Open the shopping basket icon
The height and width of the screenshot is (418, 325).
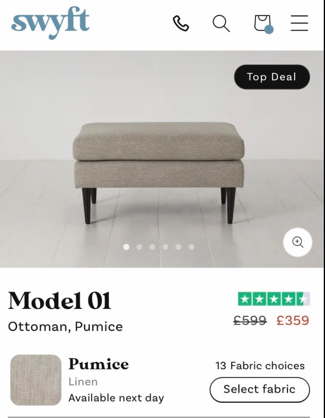click(x=263, y=23)
